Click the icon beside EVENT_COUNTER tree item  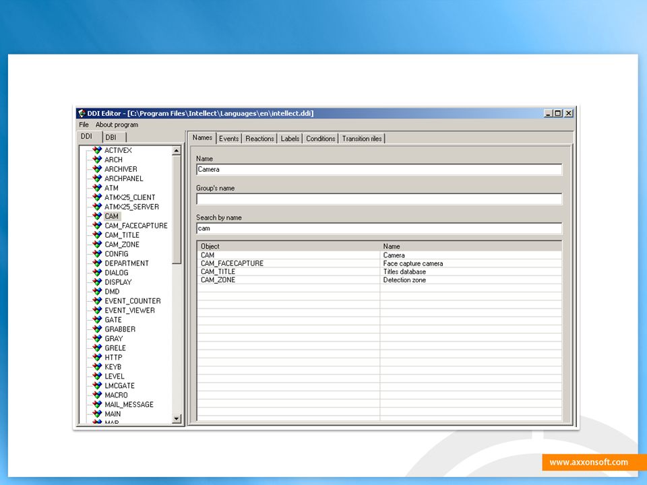[x=97, y=301]
